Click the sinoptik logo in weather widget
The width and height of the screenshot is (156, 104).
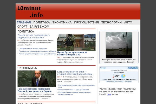point(133,68)
